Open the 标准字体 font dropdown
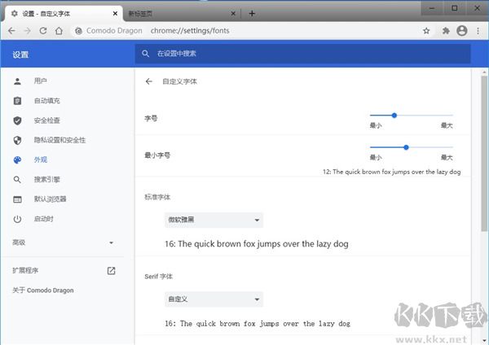489x345 pixels. coord(214,220)
